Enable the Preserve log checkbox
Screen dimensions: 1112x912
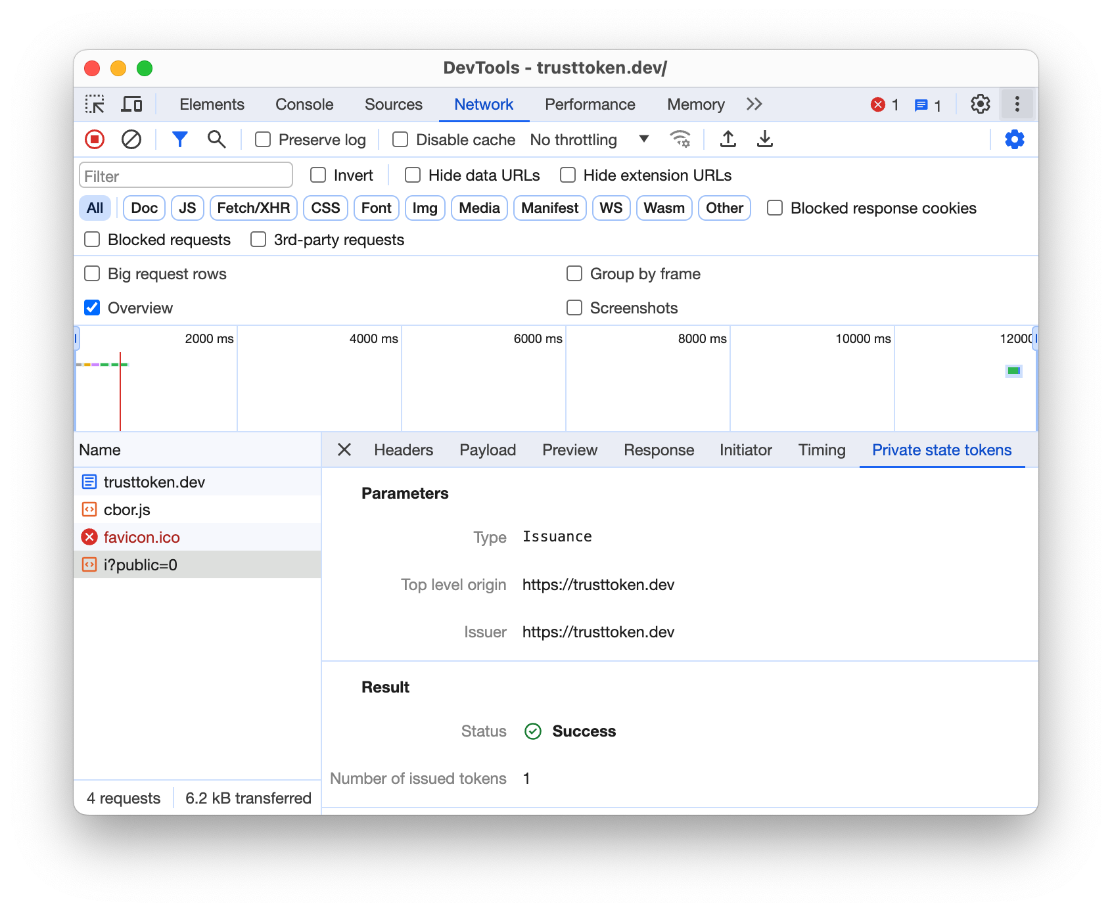[263, 139]
